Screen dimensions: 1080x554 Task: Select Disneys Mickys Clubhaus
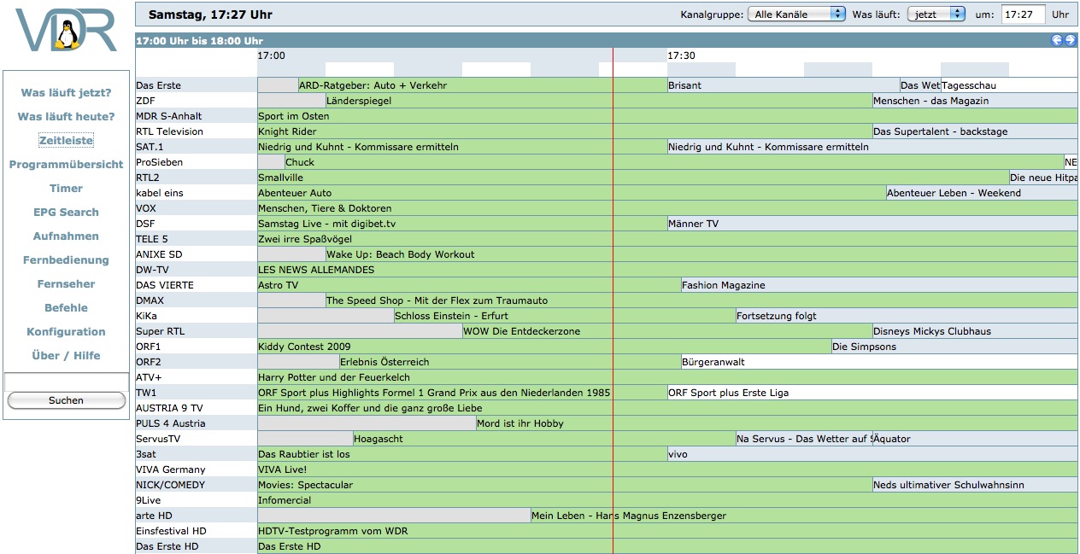(975, 331)
